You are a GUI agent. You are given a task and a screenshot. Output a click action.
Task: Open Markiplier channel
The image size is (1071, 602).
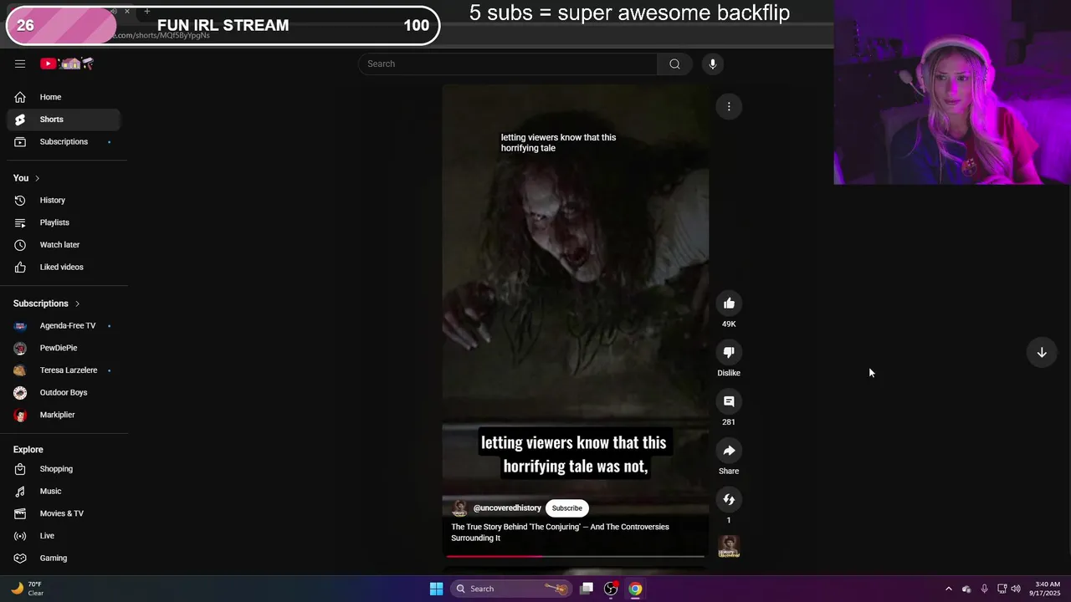click(x=64, y=415)
